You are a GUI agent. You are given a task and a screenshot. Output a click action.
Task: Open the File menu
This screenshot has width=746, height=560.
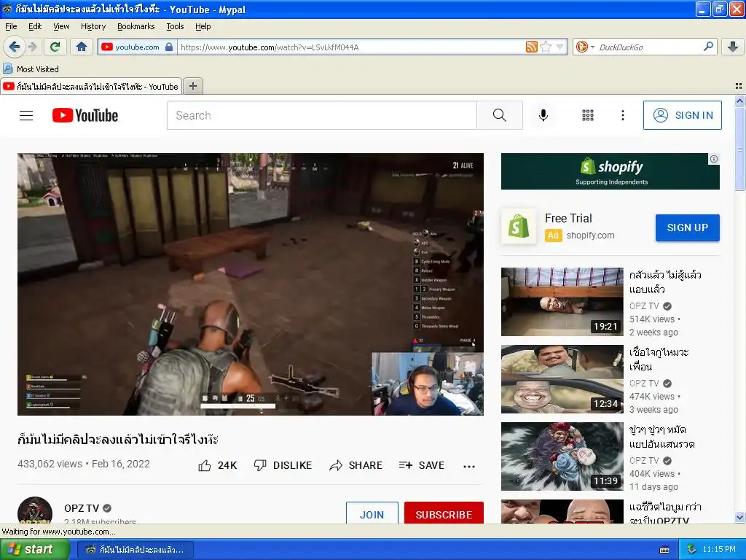(11, 26)
